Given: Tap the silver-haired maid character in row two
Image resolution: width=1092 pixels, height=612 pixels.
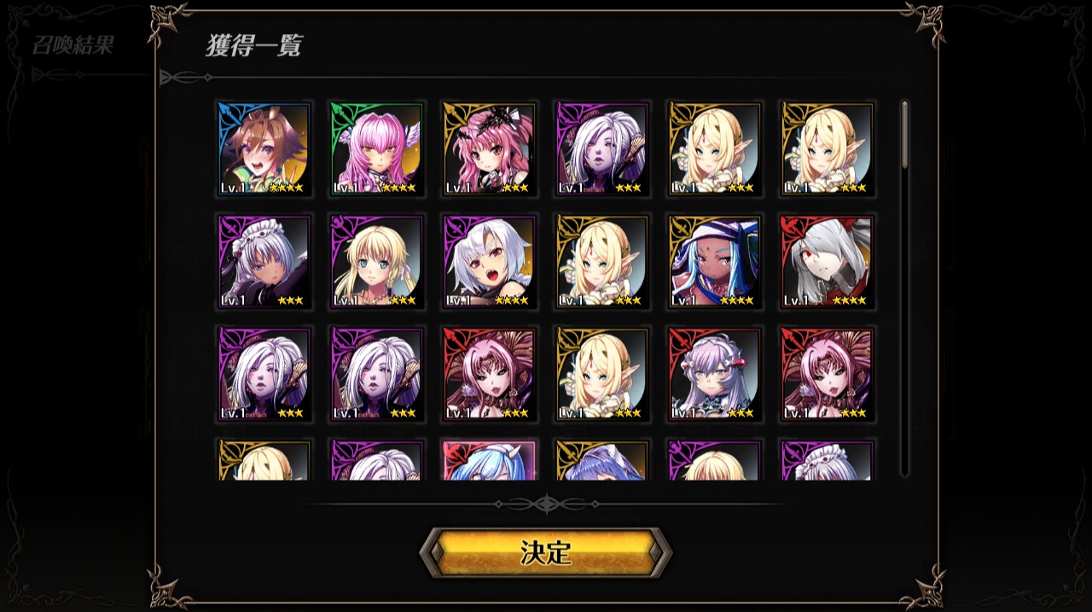Looking at the screenshot, I should pos(264,262).
